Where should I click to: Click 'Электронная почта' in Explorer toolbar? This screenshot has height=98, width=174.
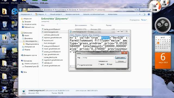(x=72, y=14)
